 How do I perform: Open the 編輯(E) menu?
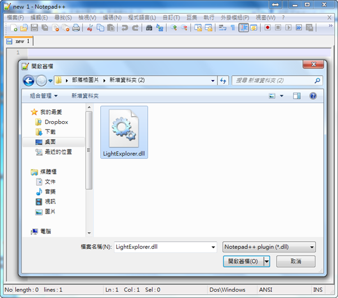pyautogui.click(x=39, y=17)
